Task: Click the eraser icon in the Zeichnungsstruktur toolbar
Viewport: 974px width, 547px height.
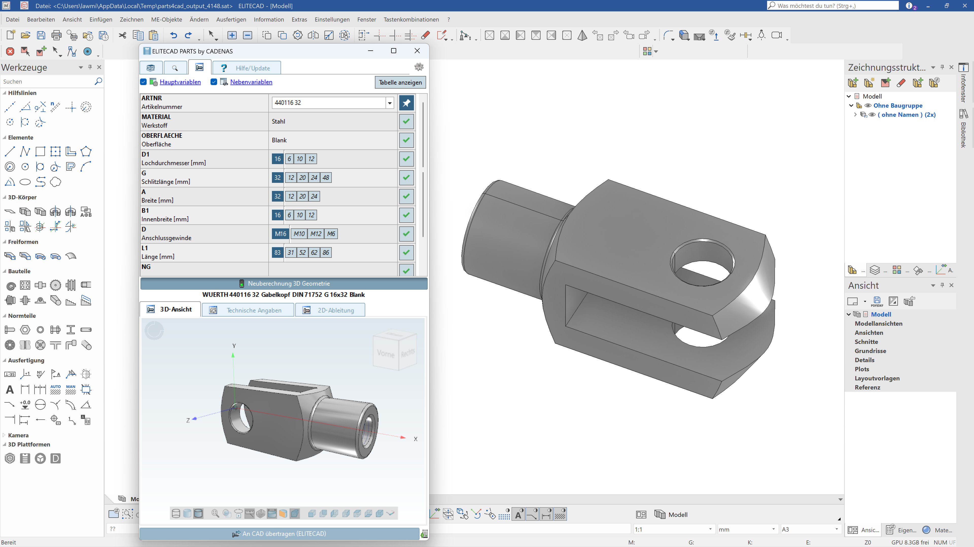Action: pyautogui.click(x=901, y=82)
